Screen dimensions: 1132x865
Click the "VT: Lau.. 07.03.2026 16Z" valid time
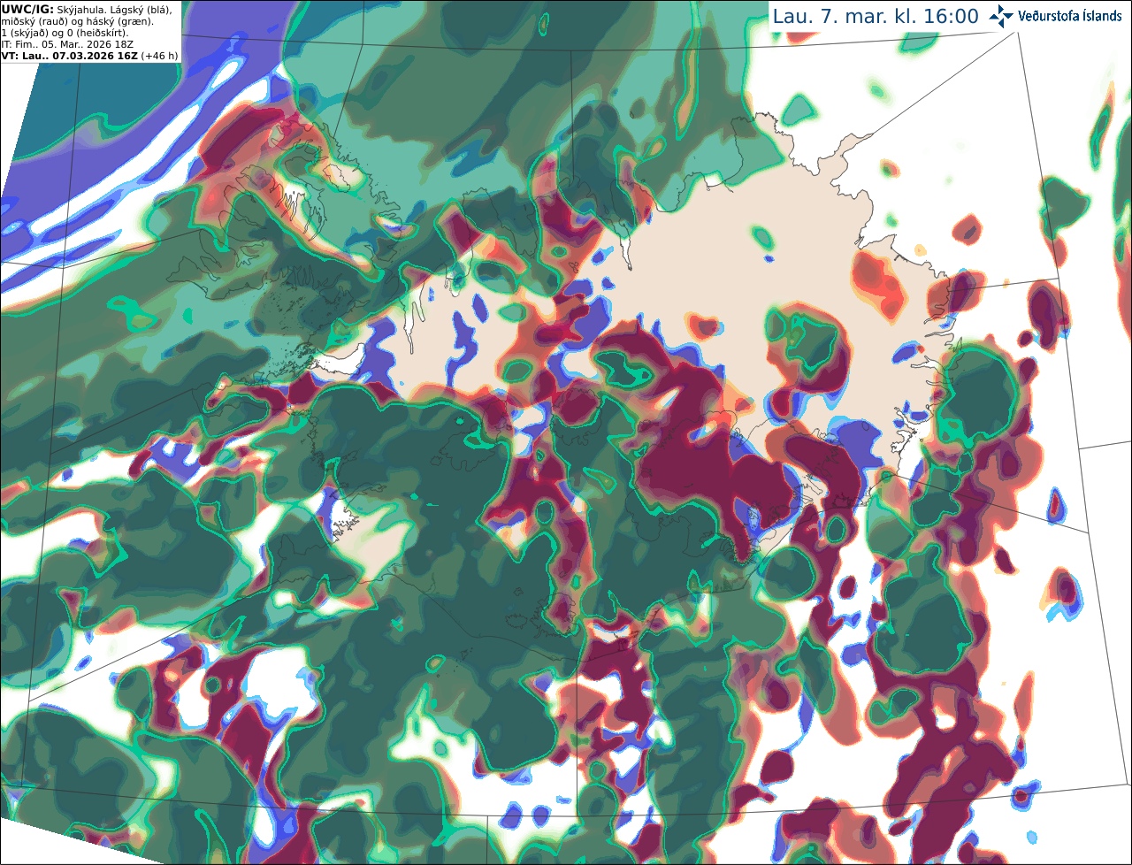point(69,56)
